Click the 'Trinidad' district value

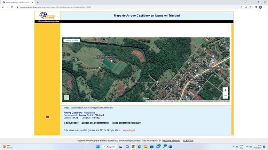tap(100, 115)
